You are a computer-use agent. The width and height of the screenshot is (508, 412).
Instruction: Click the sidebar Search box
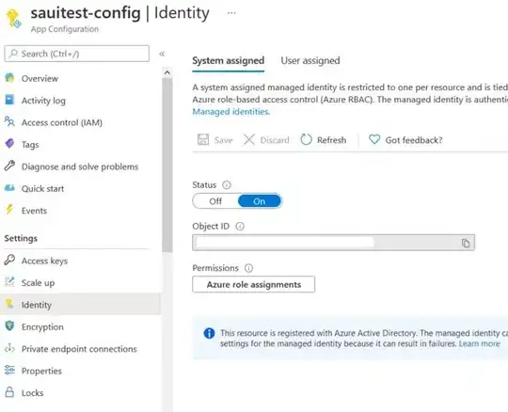pos(77,54)
